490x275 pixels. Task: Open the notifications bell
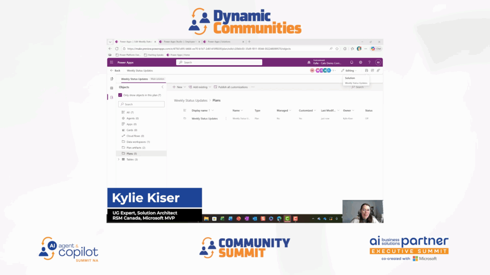[x=351, y=62]
